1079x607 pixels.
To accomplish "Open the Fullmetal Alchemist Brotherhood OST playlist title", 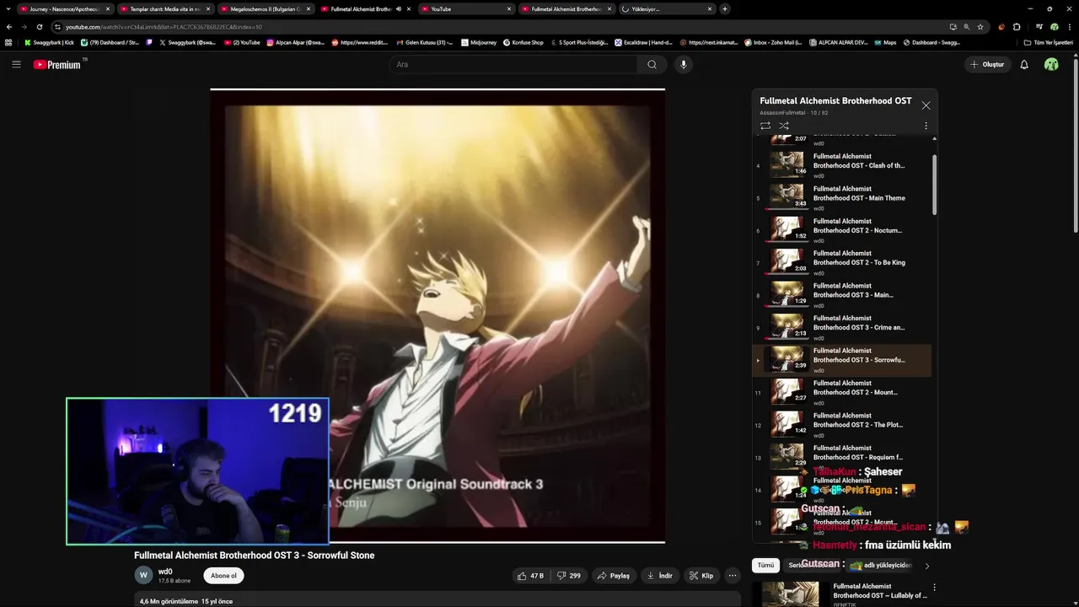I will 835,100.
